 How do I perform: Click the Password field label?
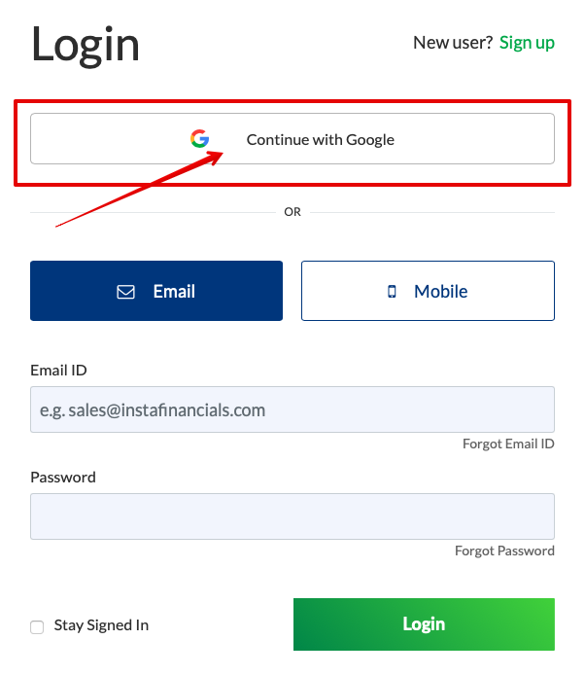click(x=63, y=477)
